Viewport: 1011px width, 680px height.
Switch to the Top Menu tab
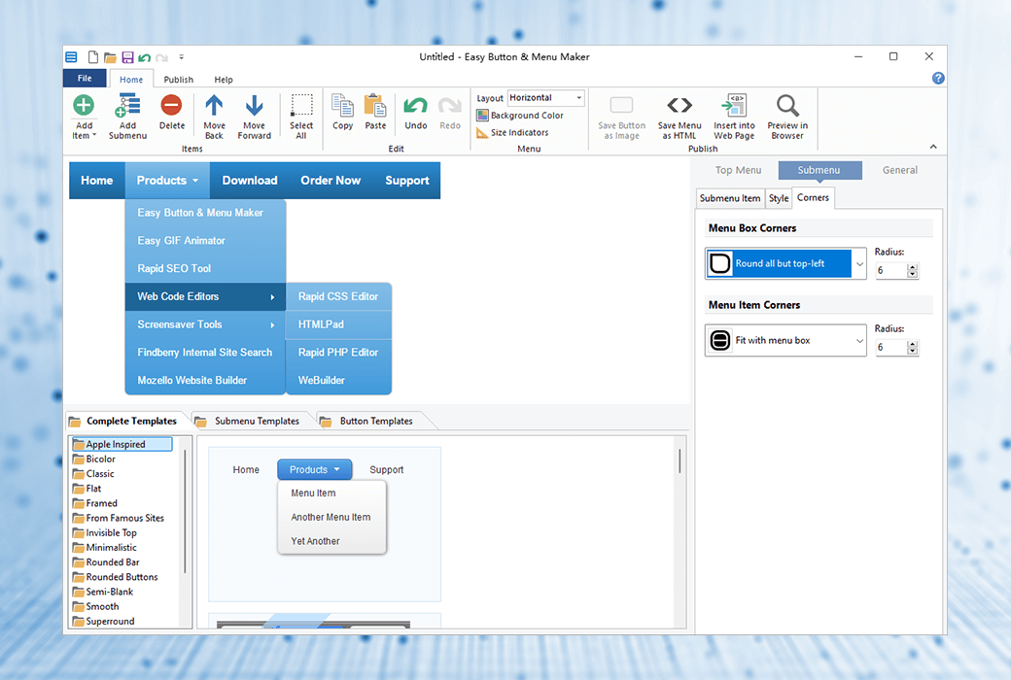[x=738, y=170]
